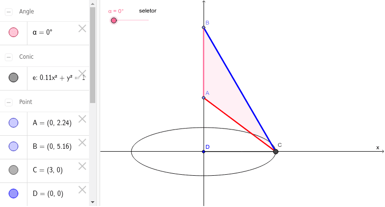Click the α slider handle
The height and width of the screenshot is (207, 385).
coord(114,20)
